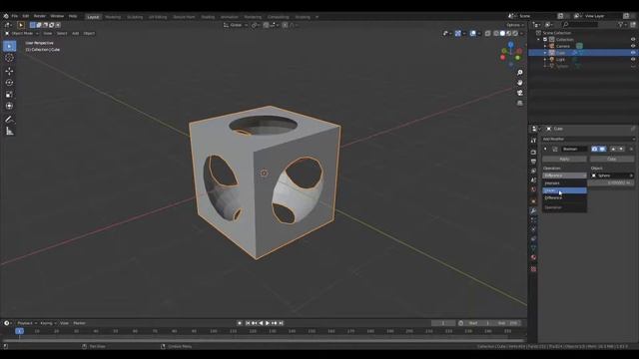Remove the Boolean modifier with X
This screenshot has width=639, height=359.
[631, 149]
